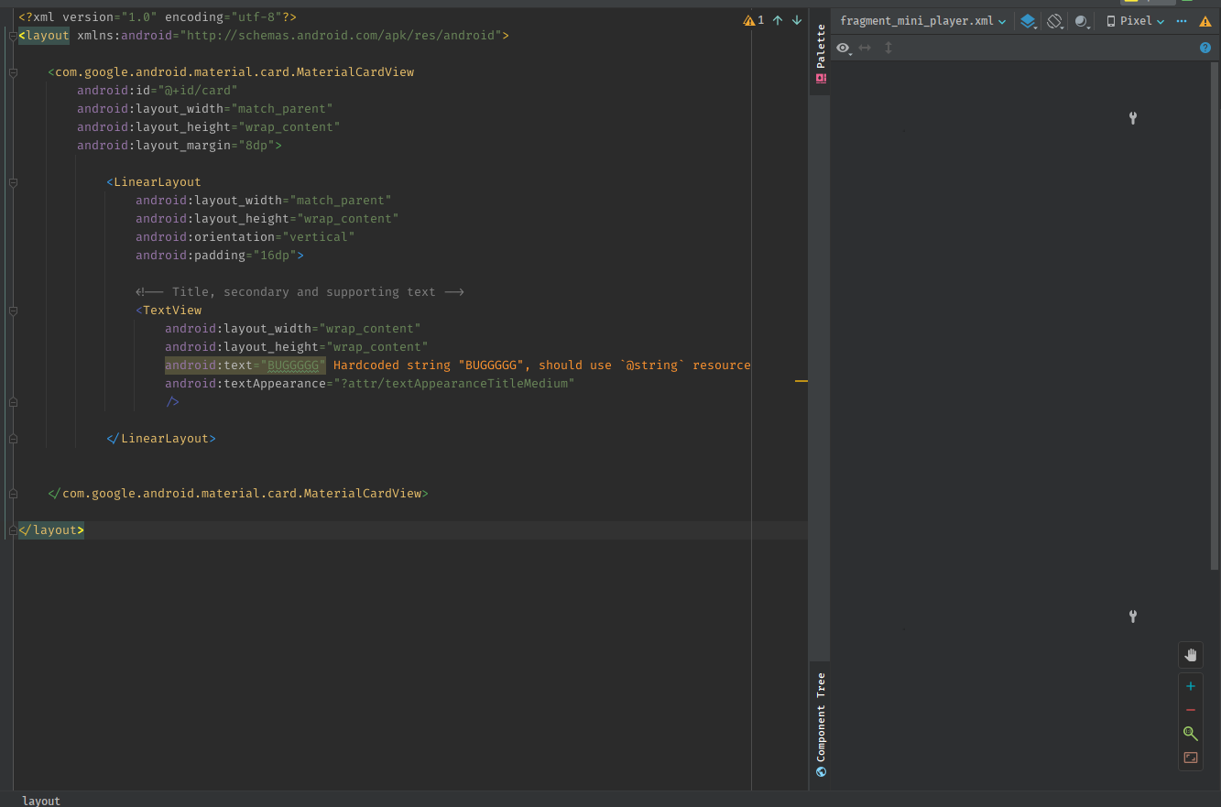The height and width of the screenshot is (807, 1221).
Task: Collapse the MaterialCardView opening tag fold
Action: pyautogui.click(x=13, y=72)
